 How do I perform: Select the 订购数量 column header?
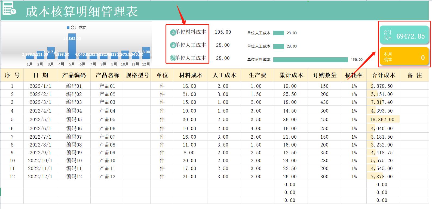click(324, 75)
